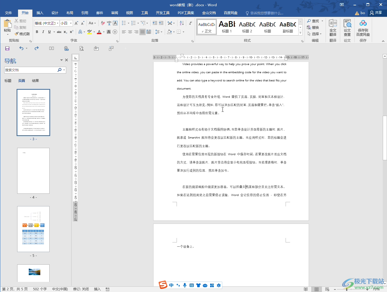This screenshot has height=292, width=387.
Task: Sort text with the A-Z sort icon
Action: (182, 23)
